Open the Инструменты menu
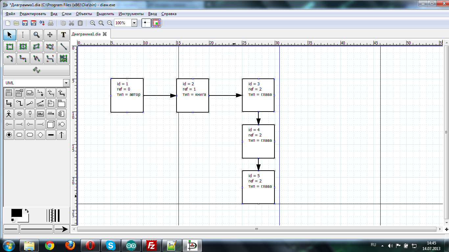The image size is (449, 252). tap(131, 14)
